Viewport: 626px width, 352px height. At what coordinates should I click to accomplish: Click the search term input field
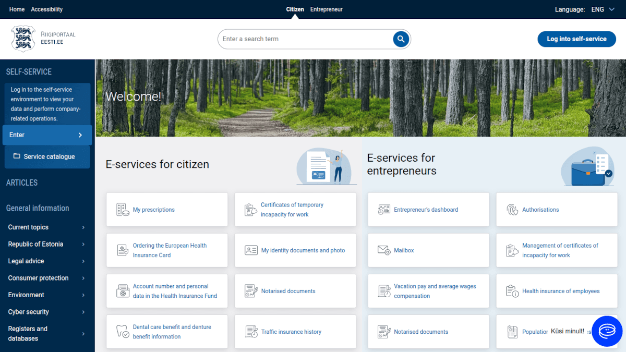[305, 39]
